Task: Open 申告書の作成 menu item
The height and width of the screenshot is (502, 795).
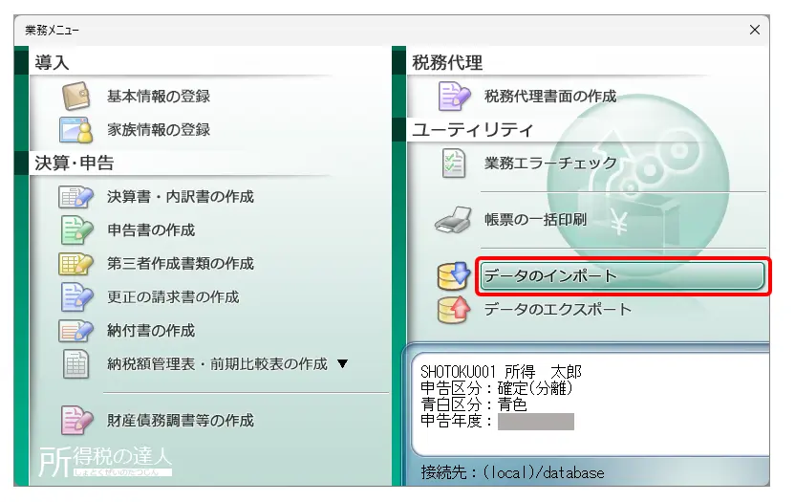Action: click(151, 230)
